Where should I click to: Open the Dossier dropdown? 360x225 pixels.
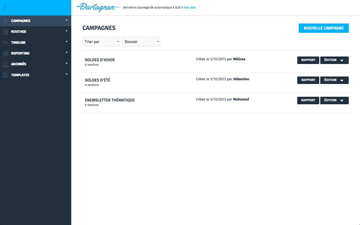[141, 42]
